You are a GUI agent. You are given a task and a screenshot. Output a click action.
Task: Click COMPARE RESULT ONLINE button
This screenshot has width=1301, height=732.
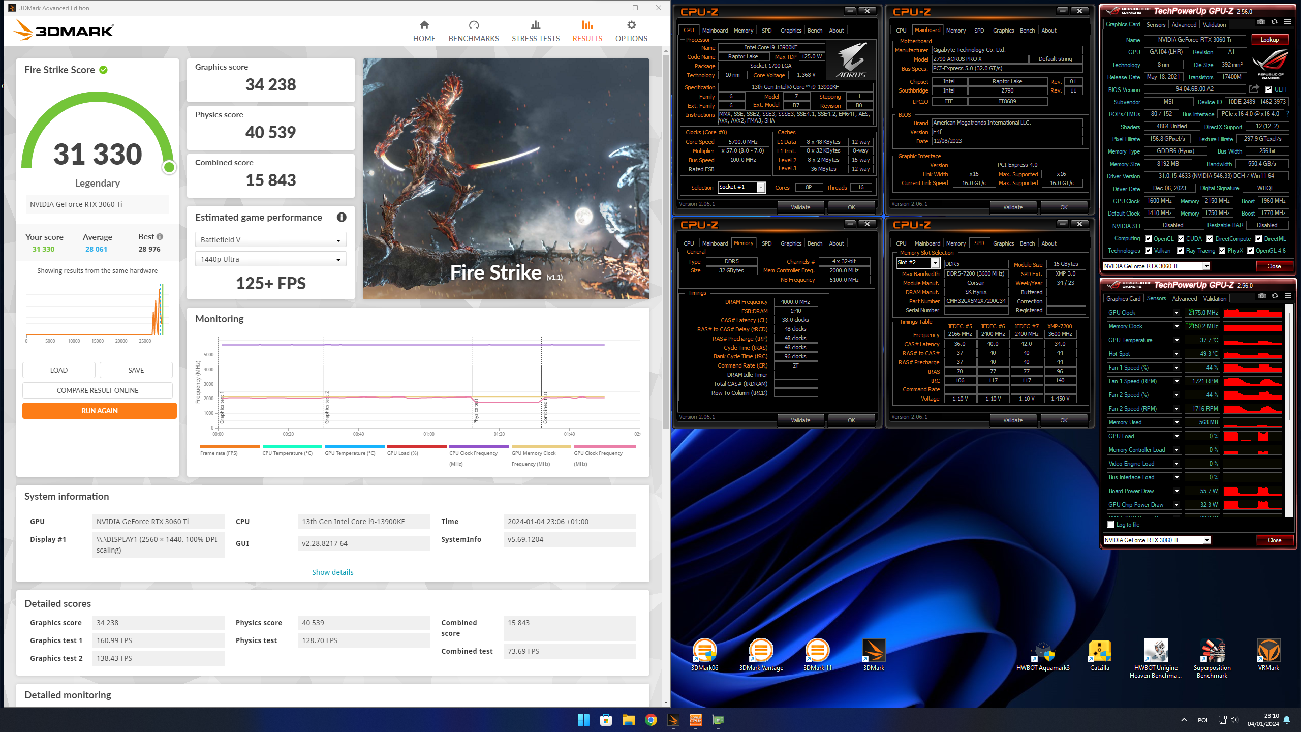(98, 390)
